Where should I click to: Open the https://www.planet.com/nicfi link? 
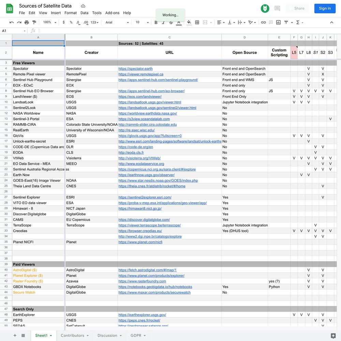click(x=140, y=242)
